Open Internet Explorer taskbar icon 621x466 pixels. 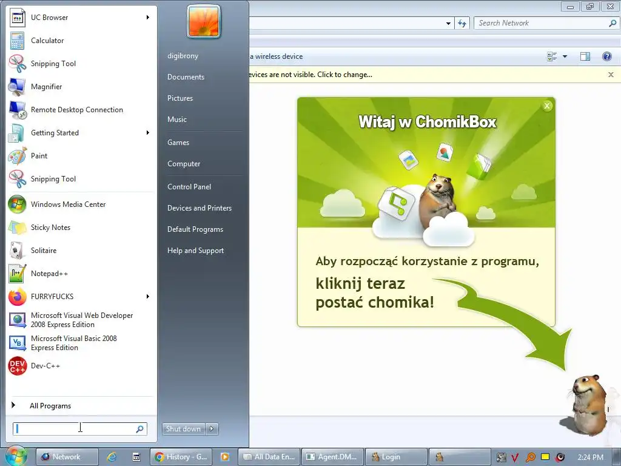pos(112,457)
